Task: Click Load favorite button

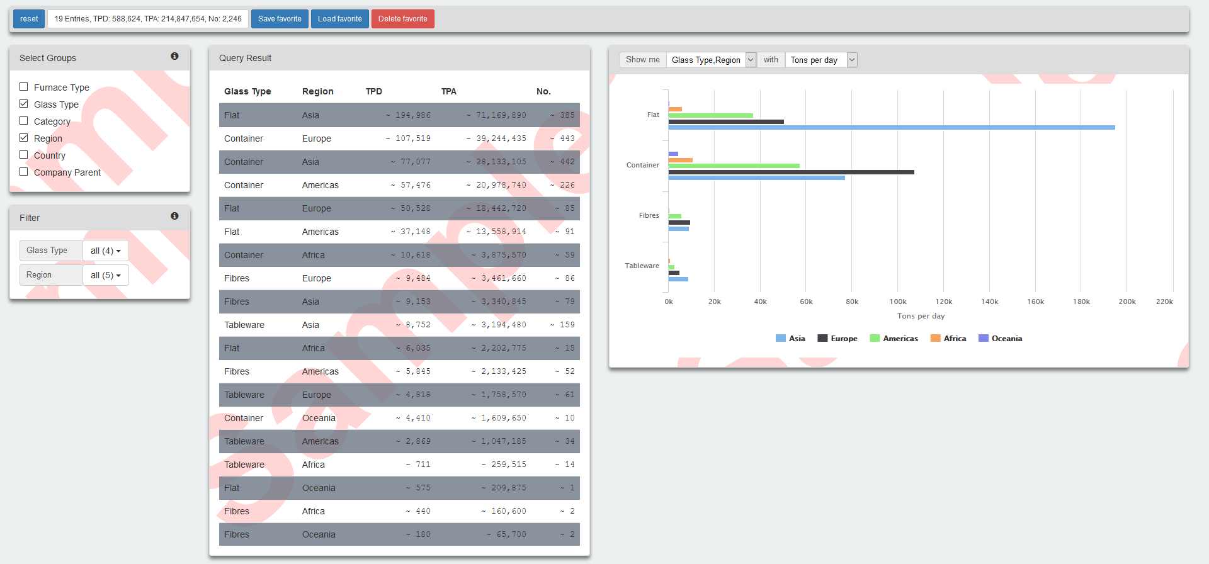Action: coord(340,19)
